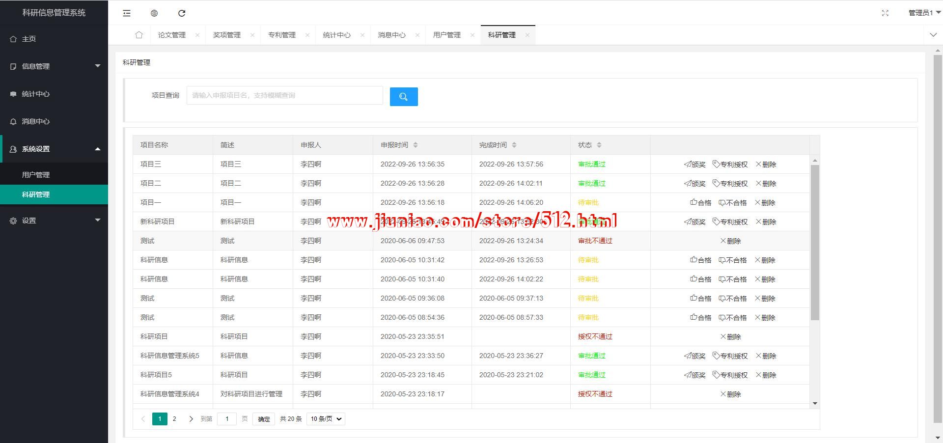Select 用户管理 in the sidebar
This screenshot has height=443, width=943.
tap(36, 175)
